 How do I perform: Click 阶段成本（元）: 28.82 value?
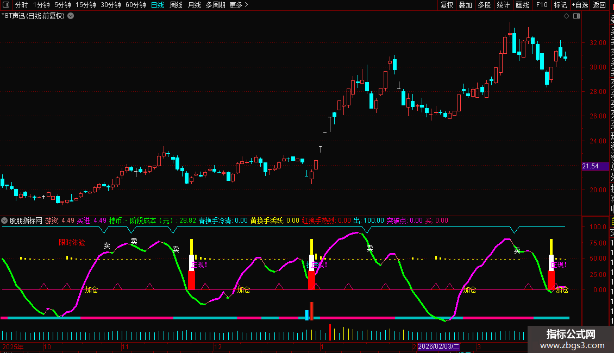(163, 220)
